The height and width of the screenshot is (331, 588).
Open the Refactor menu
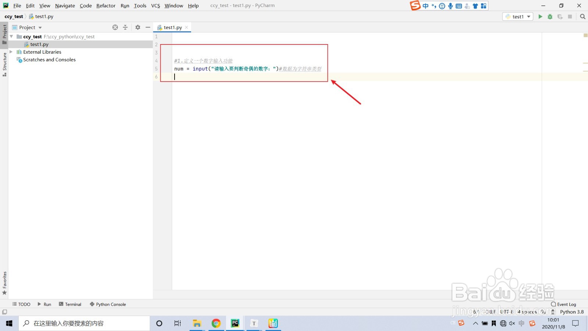coord(106,6)
